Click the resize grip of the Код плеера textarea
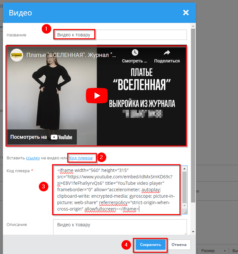238x254 pixels. [x=185, y=212]
